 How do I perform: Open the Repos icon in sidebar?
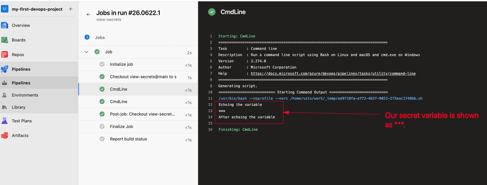pos(4,55)
